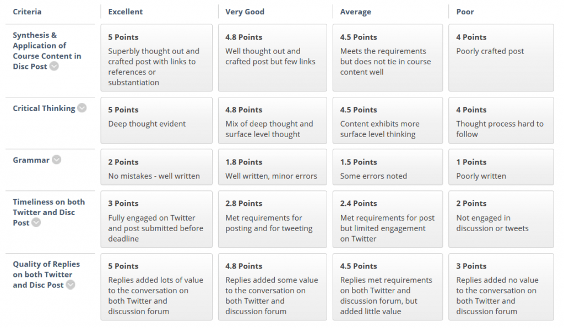Select the Excellent column header
Viewport: 564px width, 328px height.
[126, 11]
